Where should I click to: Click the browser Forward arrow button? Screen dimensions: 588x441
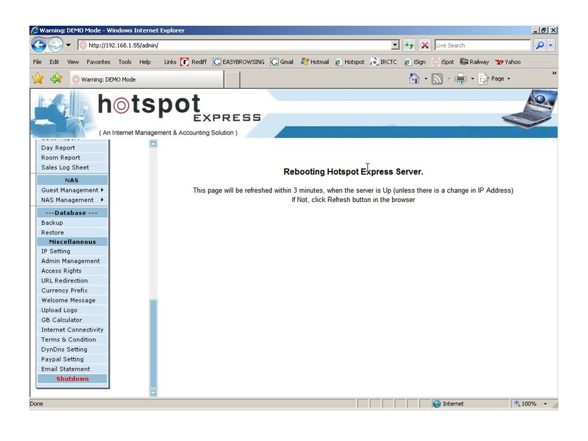(x=56, y=45)
